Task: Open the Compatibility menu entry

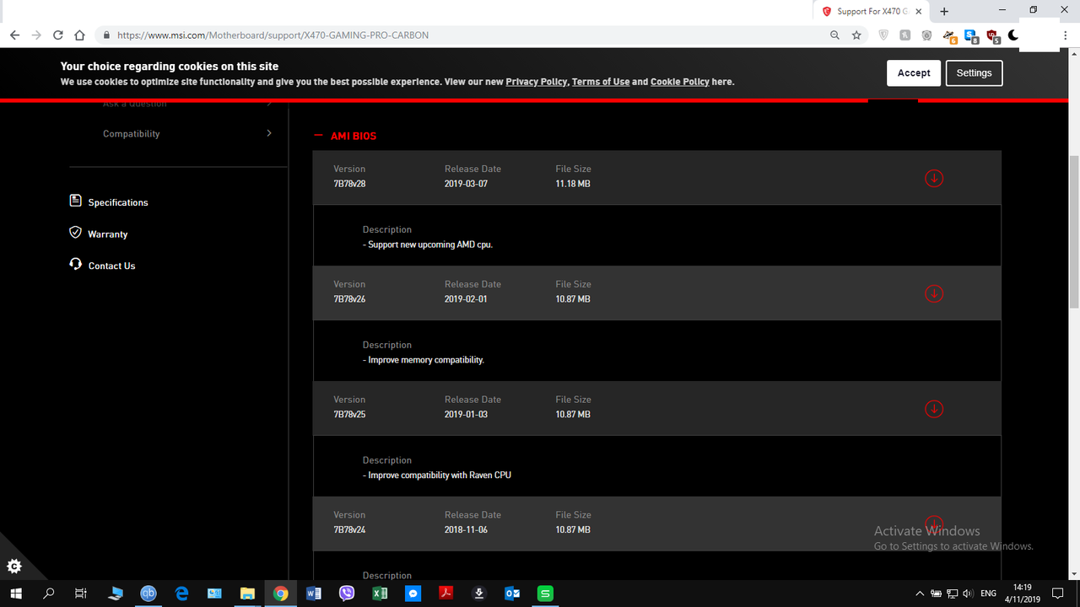Action: [131, 134]
